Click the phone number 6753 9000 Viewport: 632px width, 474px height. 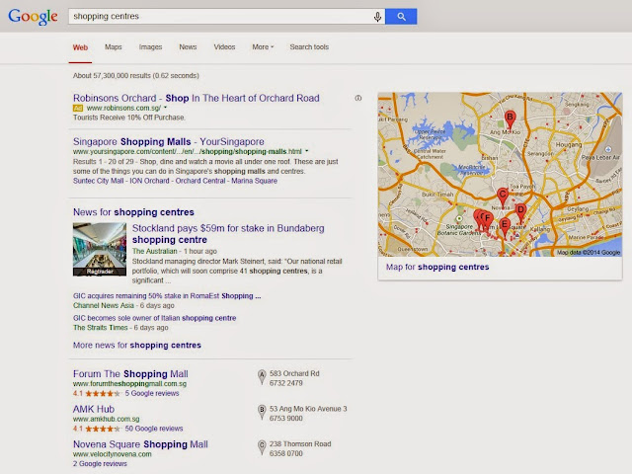pyautogui.click(x=285, y=419)
